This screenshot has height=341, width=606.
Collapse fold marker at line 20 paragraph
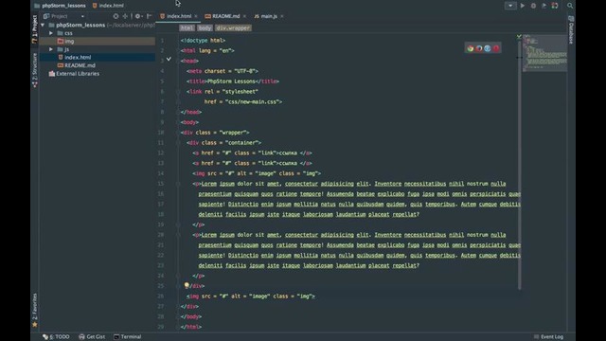pos(178,235)
